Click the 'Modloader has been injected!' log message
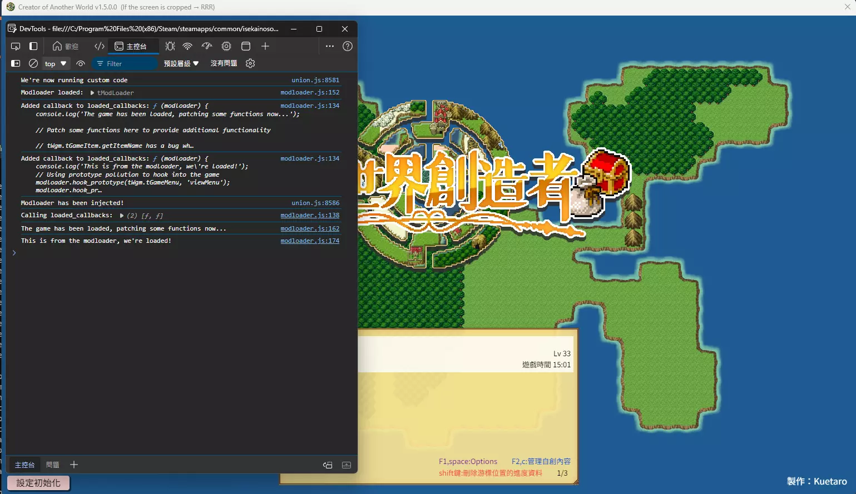Screen dimensions: 856x494 [x=72, y=203]
